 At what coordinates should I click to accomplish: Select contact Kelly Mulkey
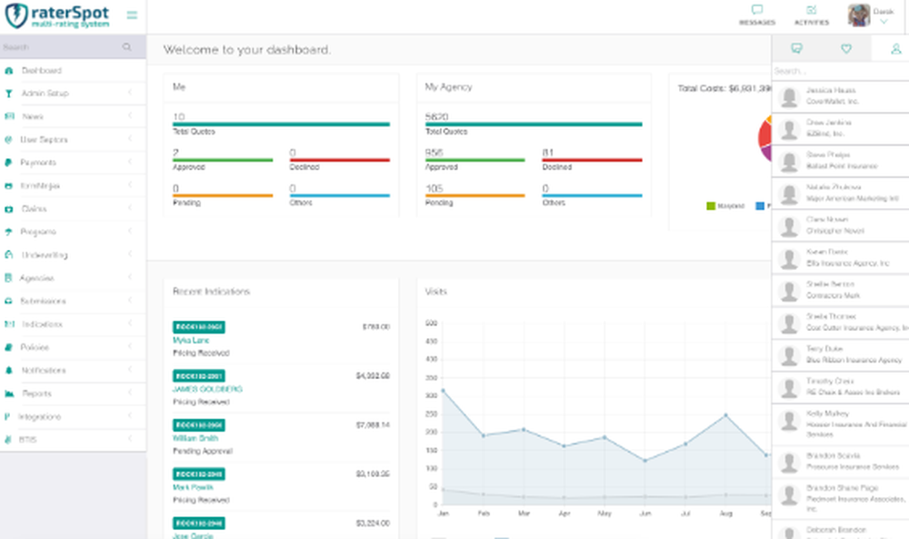click(840, 424)
